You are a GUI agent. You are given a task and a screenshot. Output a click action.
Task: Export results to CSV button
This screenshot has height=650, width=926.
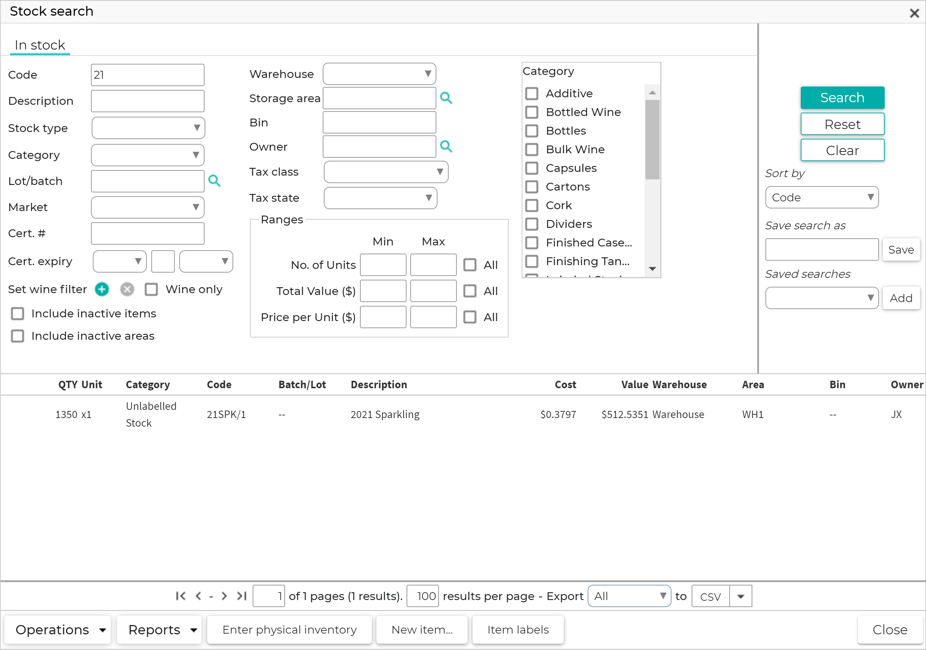pyautogui.click(x=711, y=596)
